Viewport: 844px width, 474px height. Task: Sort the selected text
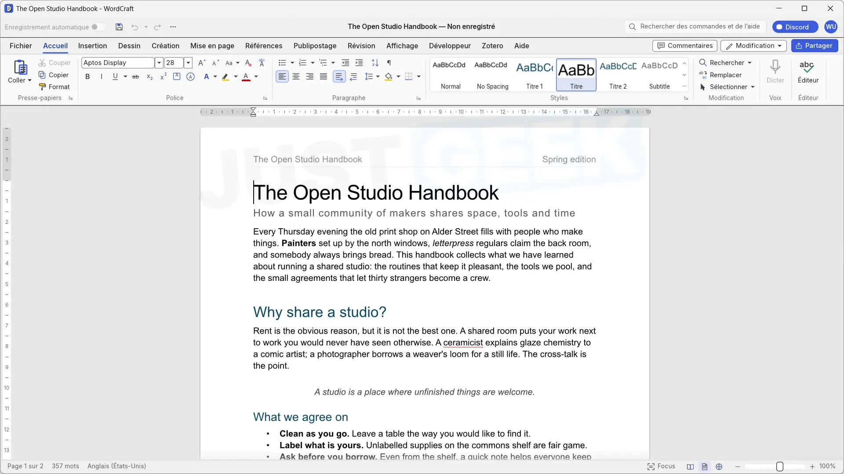(x=375, y=63)
